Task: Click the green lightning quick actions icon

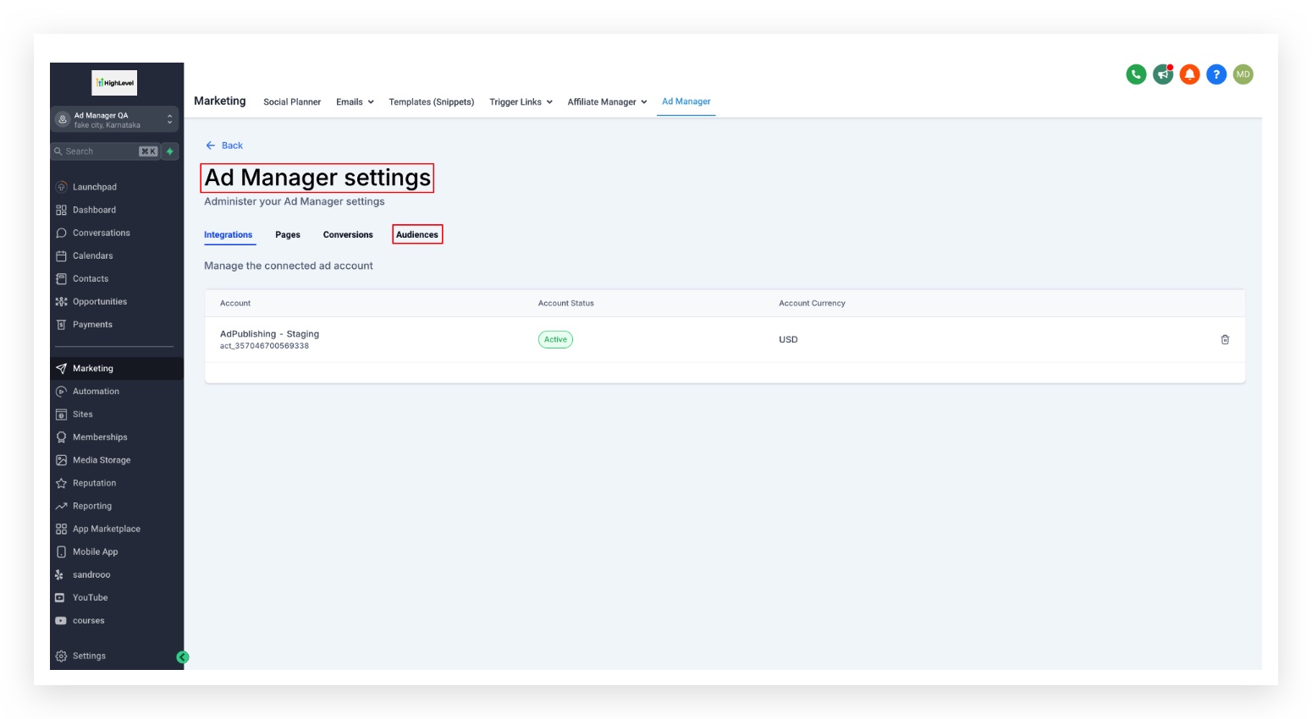Action: (x=170, y=151)
